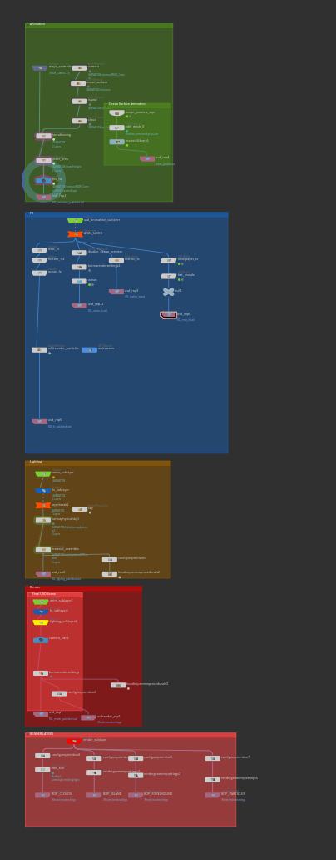The width and height of the screenshot is (336, 860).
Task: Click the rendergeometrysettings5 node label
Action: (x=240, y=777)
